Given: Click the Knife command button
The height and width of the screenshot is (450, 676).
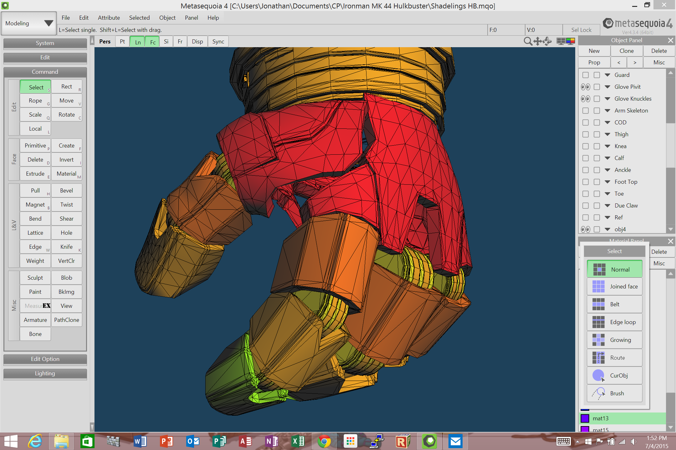Looking at the screenshot, I should coord(67,247).
